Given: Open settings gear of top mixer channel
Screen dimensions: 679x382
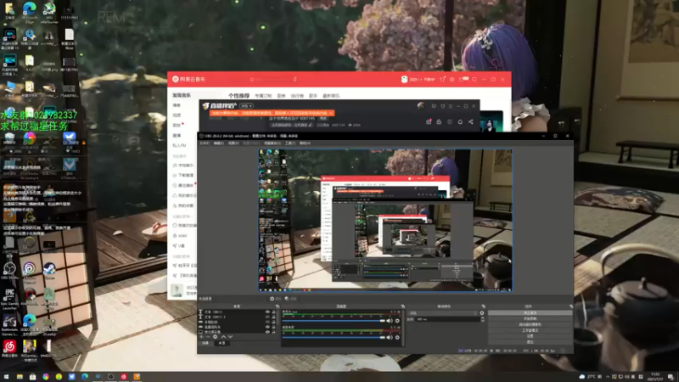Looking at the screenshot, I should [x=397, y=321].
